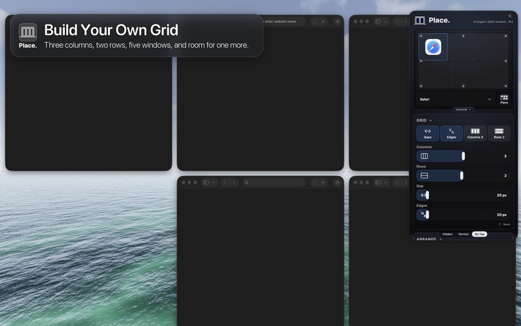Collapse the GRID section chevron

click(x=431, y=120)
